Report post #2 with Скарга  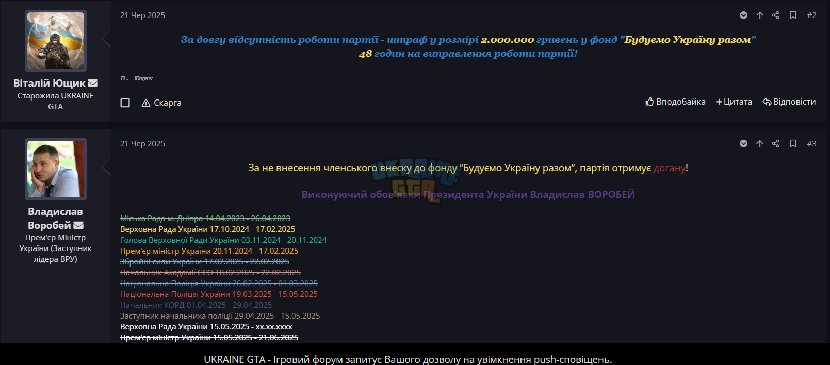pos(161,103)
